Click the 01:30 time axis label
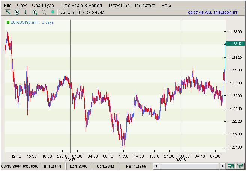This screenshot has width=246, height=171. (x=77, y=156)
